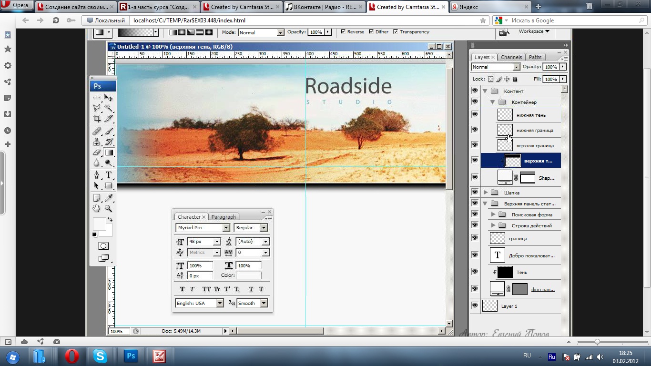Viewport: 651px width, 366px height.
Task: Click the browser address bar
Action: (x=304, y=20)
